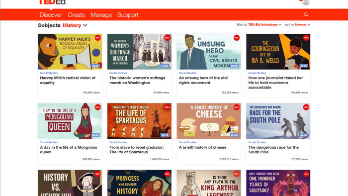Select the History vs. Henry VIII thumbnail
This screenshot has height=196, width=348.
[x=70, y=183]
